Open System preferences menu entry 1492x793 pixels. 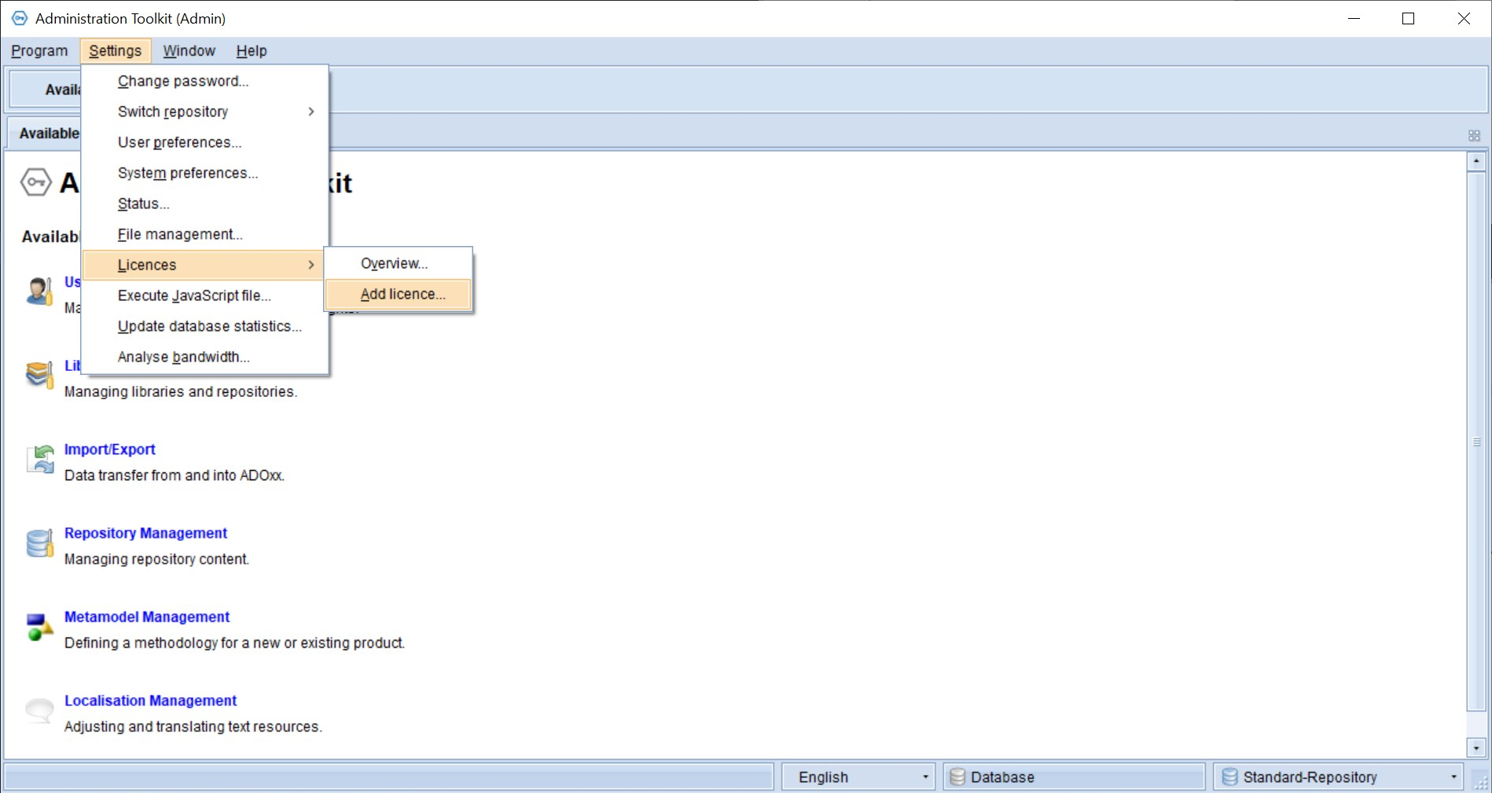coord(188,173)
